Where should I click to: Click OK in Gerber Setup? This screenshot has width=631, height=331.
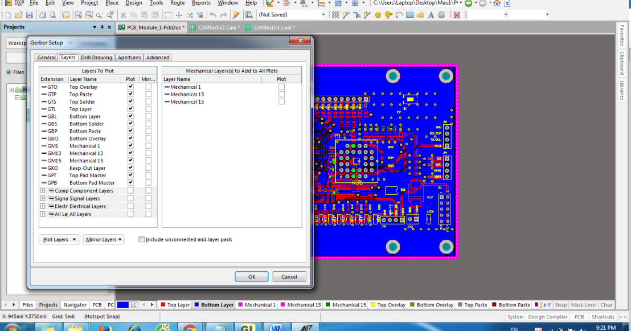[252, 277]
